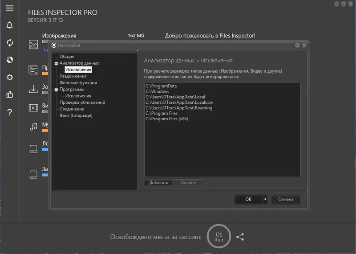Open the OK button dropdown arrow
The height and width of the screenshot is (254, 356).
265,200
